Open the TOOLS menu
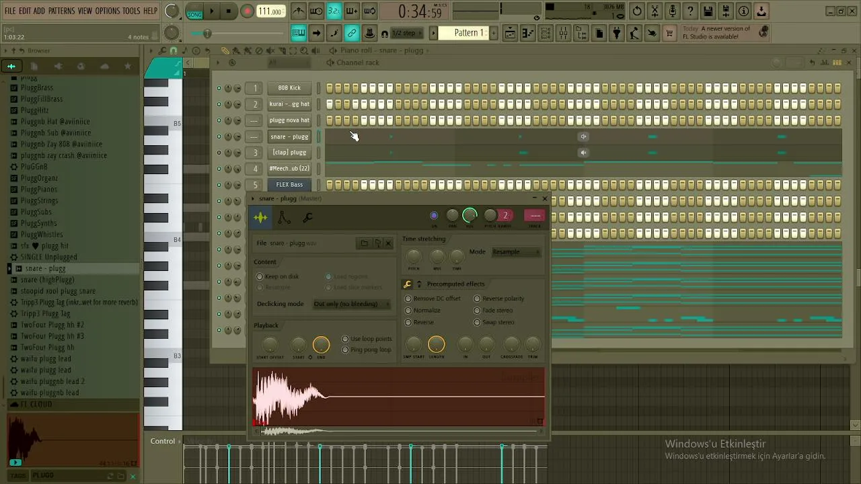861x484 pixels. click(131, 11)
